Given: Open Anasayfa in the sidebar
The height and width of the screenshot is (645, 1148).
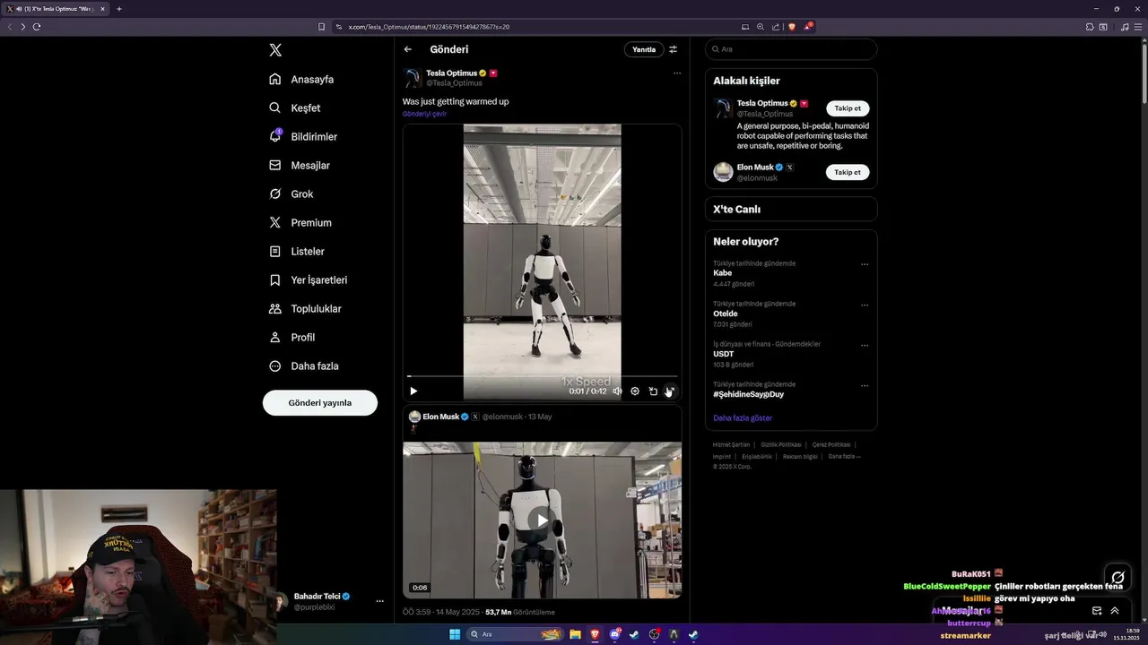Looking at the screenshot, I should point(301,79).
